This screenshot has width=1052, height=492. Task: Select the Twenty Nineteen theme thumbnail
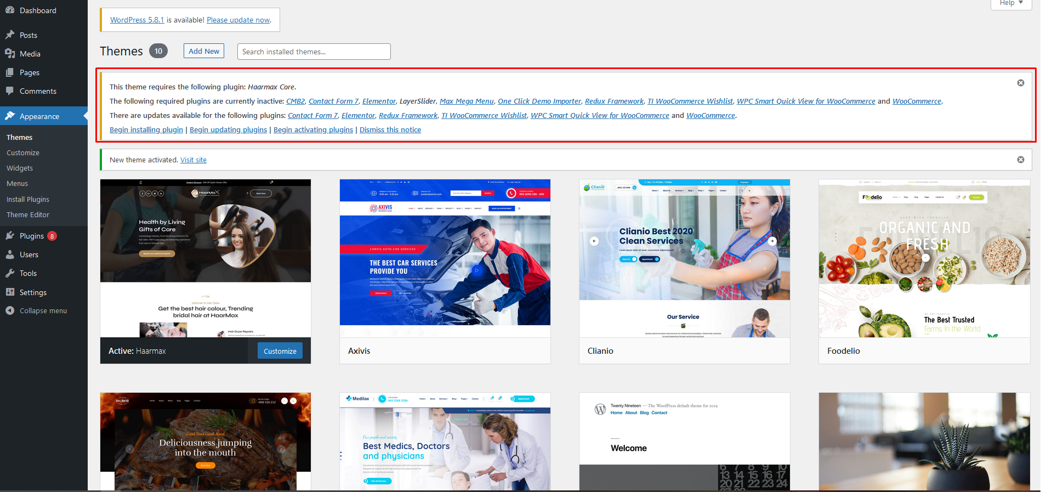click(x=685, y=442)
